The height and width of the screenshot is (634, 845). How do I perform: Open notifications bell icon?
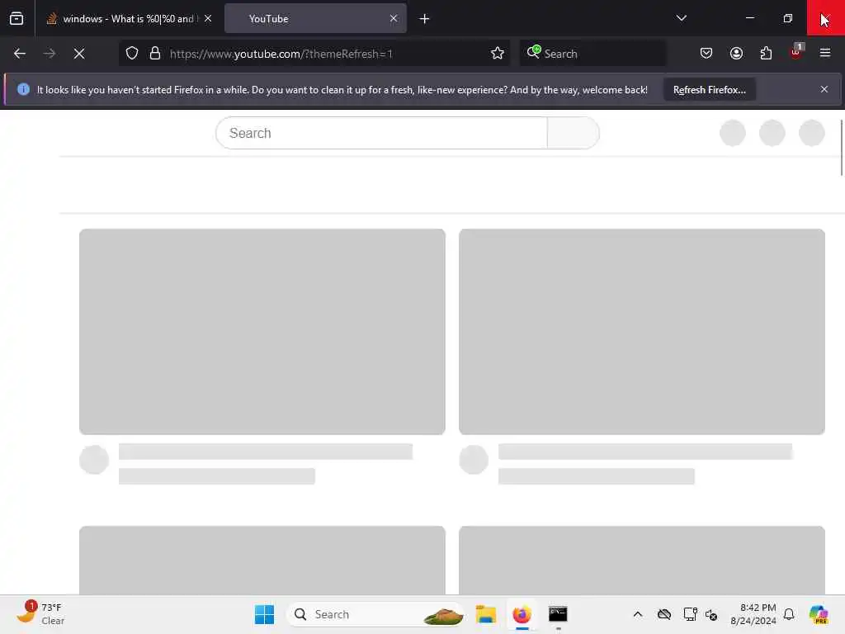click(789, 614)
